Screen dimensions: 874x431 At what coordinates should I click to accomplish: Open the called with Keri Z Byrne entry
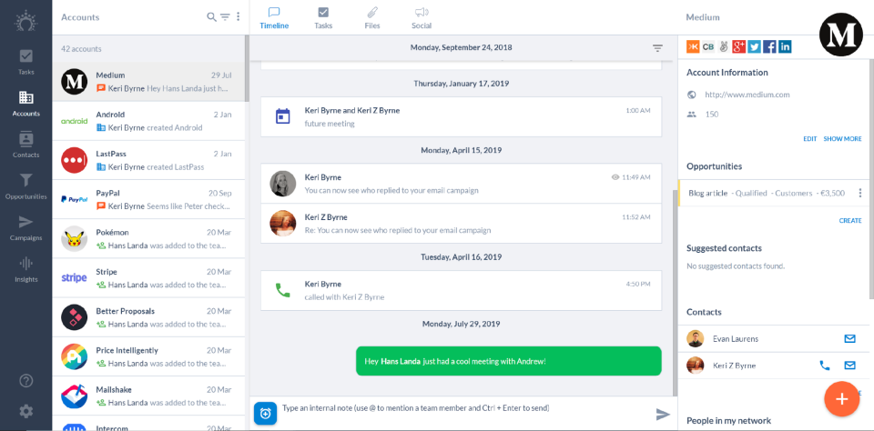pos(461,291)
